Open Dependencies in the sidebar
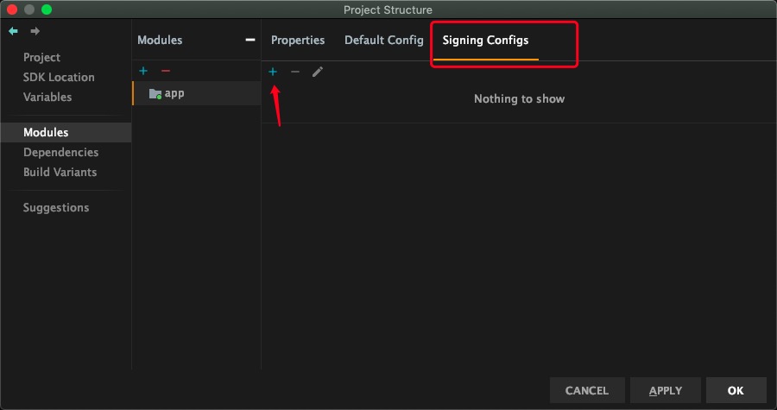The image size is (777, 410). point(60,152)
